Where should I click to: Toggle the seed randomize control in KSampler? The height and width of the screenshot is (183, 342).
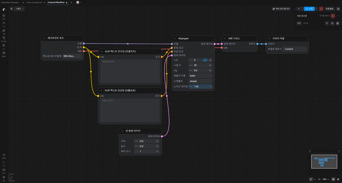[205, 60]
